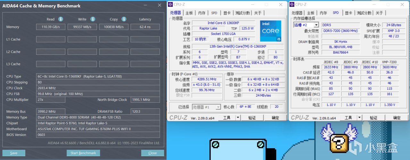Click the Memory Bus value 3990.2 MHz
Image resolution: width=410 pixels, height=160 pixels.
[51, 112]
